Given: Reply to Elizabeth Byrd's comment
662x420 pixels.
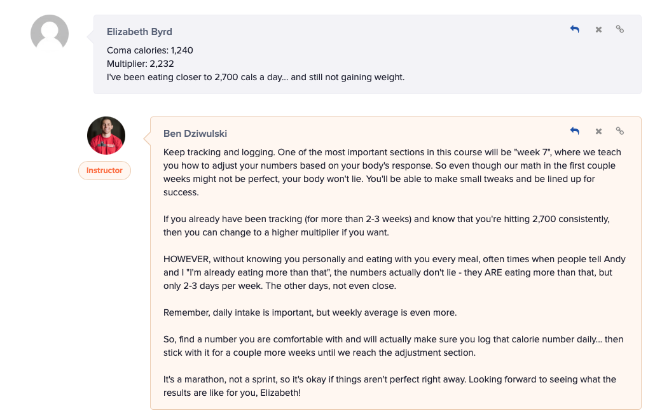Looking at the screenshot, I should pos(575,29).
